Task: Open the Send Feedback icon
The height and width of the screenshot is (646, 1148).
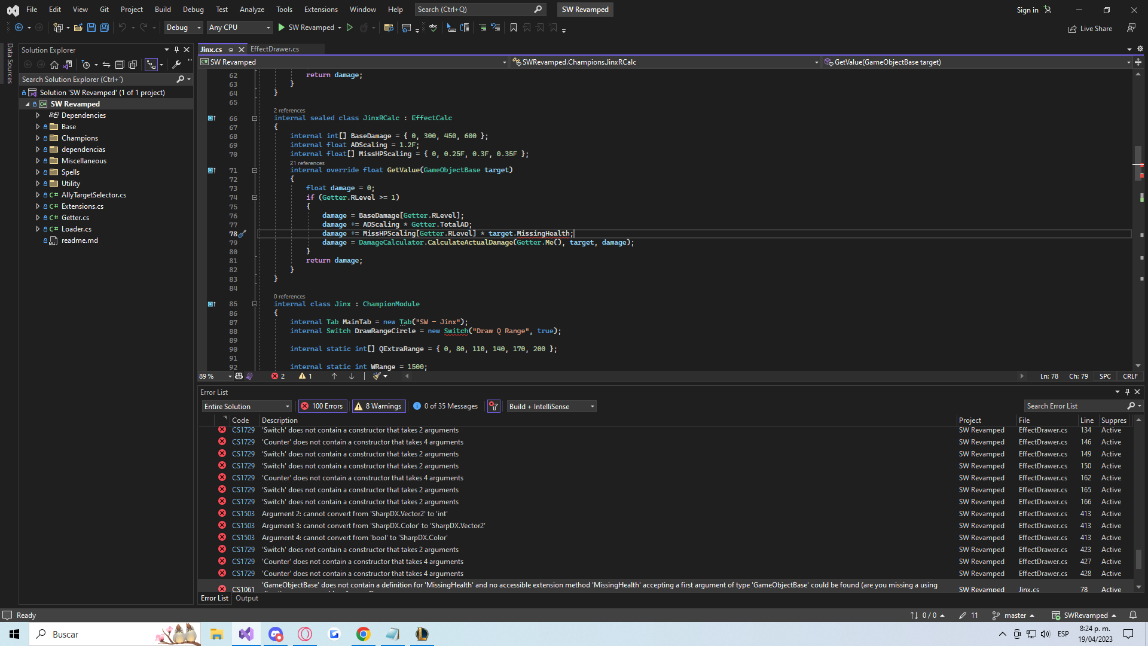Action: point(1131,28)
